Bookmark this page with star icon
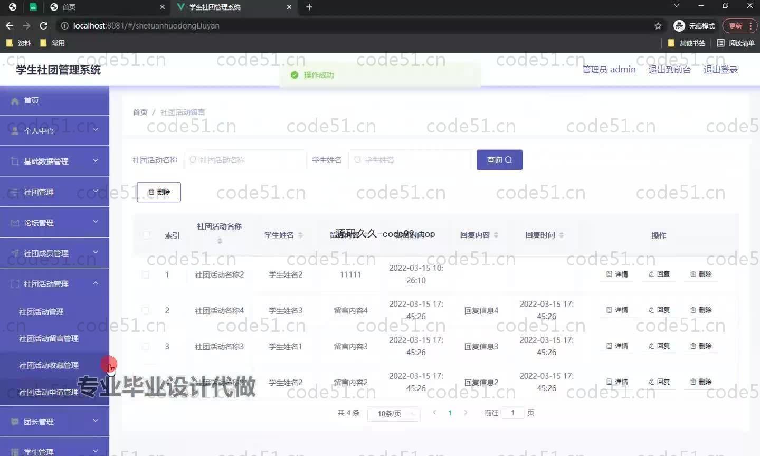 click(x=658, y=25)
